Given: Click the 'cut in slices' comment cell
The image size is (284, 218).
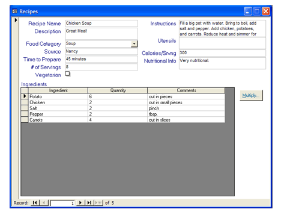Looking at the screenshot, I should pyautogui.click(x=186, y=120).
